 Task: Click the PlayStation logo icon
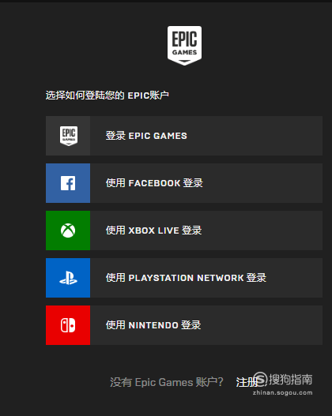pos(68,278)
